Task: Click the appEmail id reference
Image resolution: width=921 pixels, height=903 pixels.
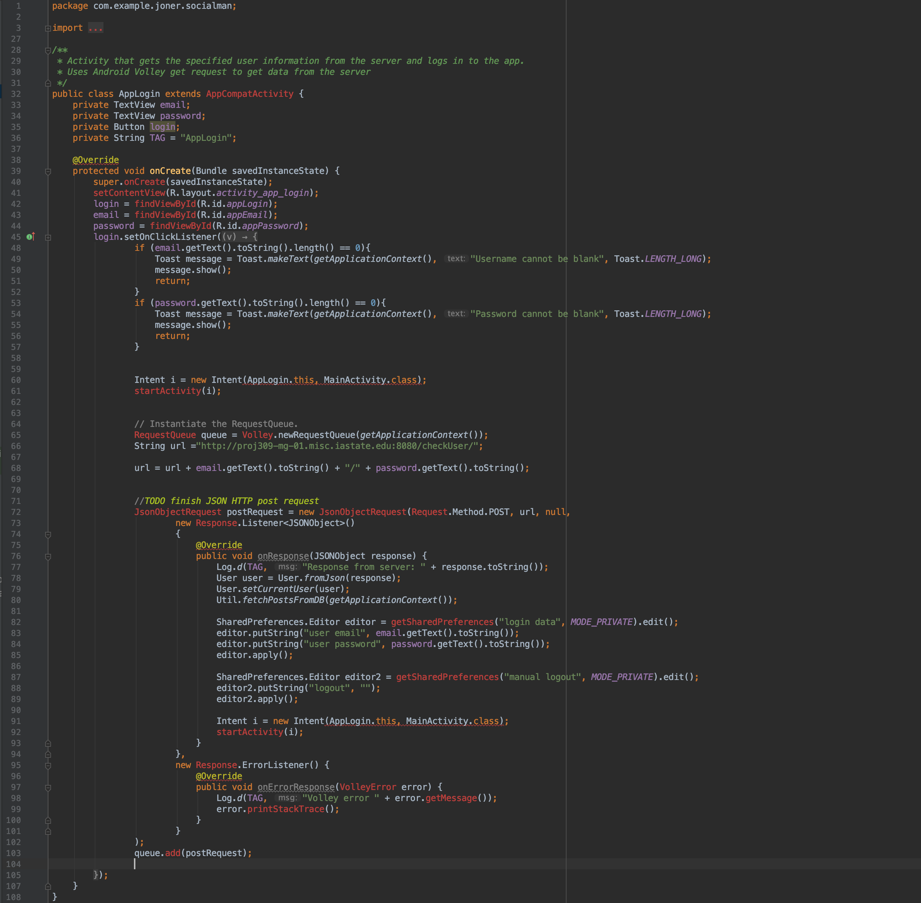Action: pos(247,215)
